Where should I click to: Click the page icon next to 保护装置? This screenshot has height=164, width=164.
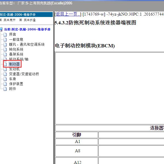[5, 84]
